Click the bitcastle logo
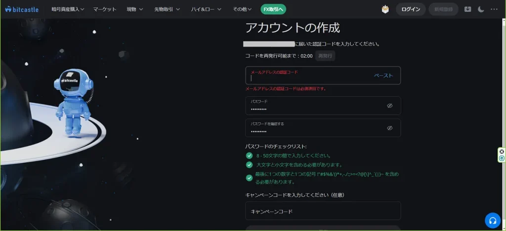The image size is (506, 231). (22, 9)
